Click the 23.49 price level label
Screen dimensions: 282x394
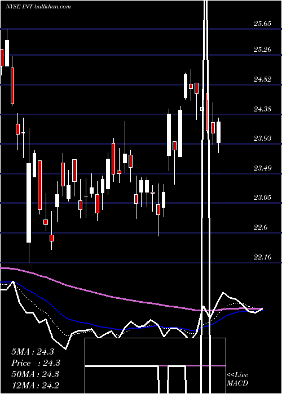coord(263,168)
